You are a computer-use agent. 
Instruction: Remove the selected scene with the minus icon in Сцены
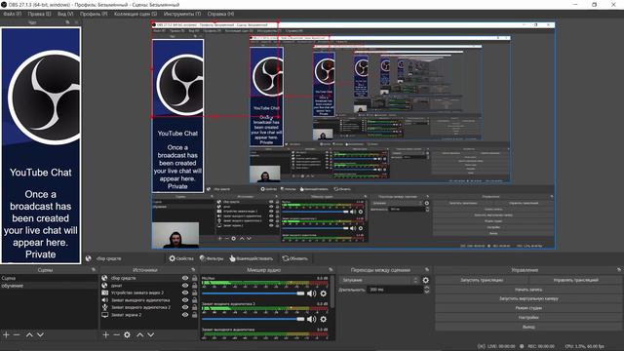click(x=17, y=334)
